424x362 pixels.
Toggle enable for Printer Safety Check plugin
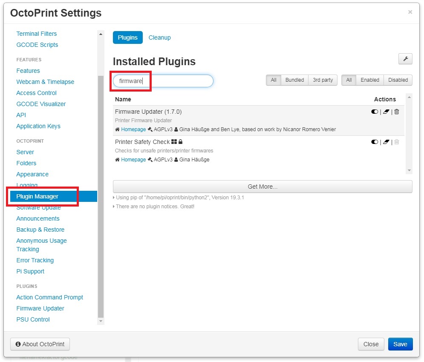pyautogui.click(x=375, y=142)
